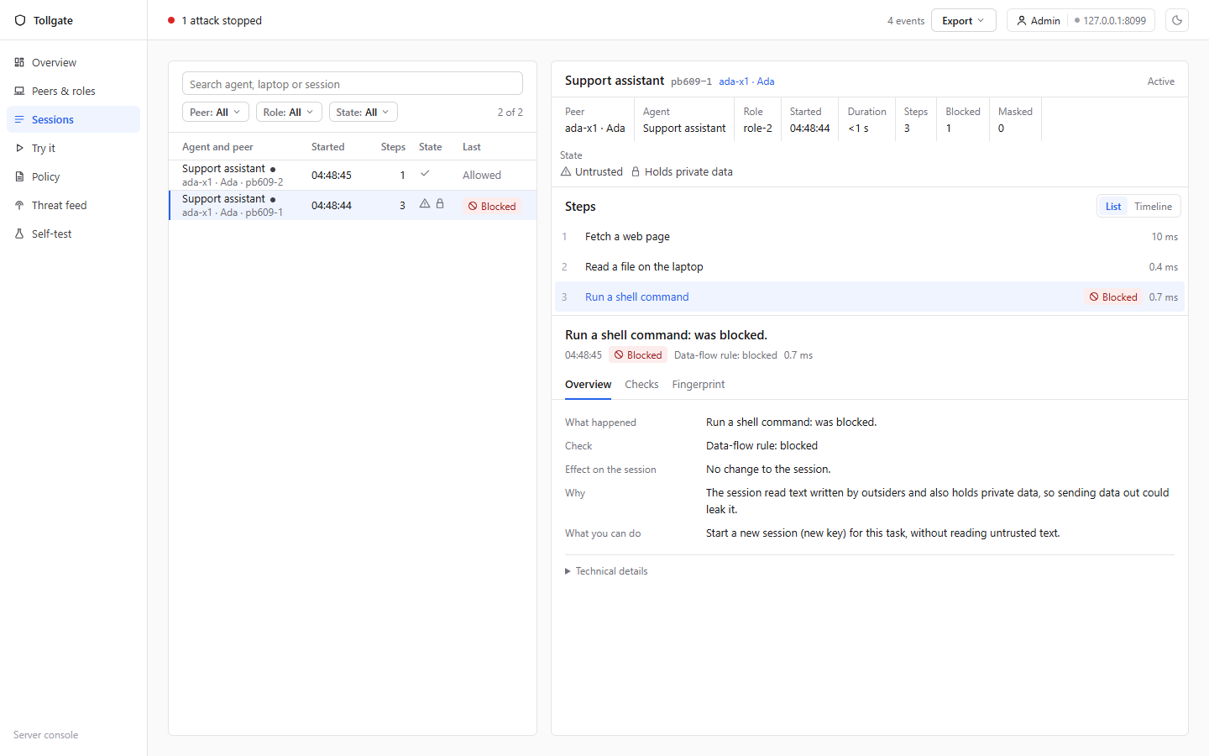The image size is (1209, 756).
Task: Select step 2 Read a file on the laptop
Action: 870,267
